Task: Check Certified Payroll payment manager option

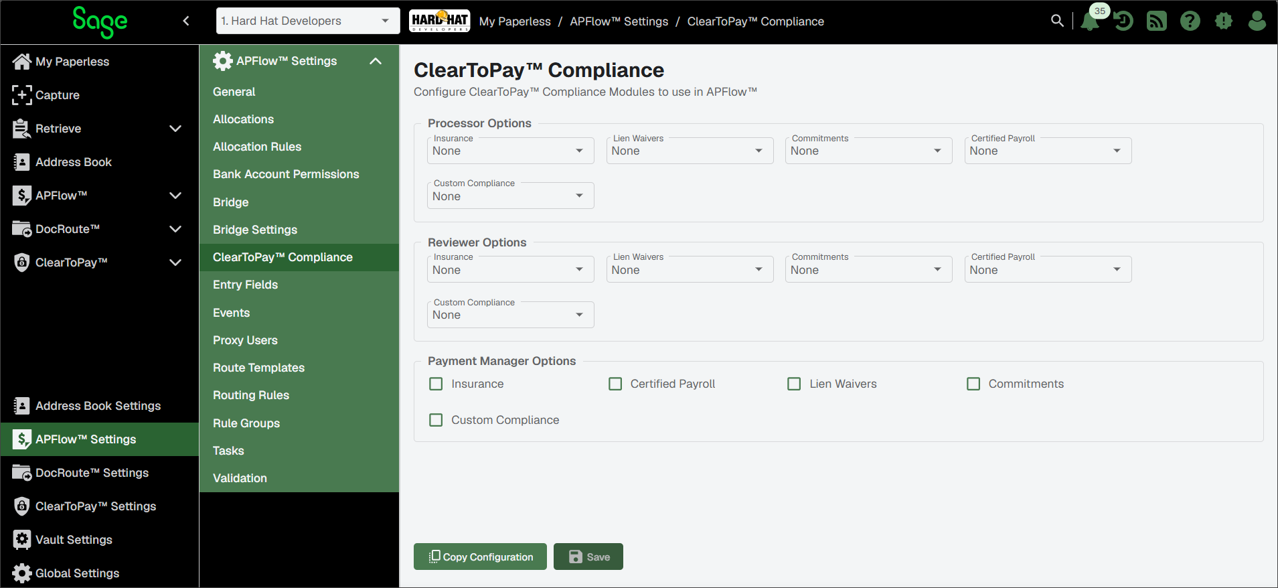Action: tap(615, 384)
